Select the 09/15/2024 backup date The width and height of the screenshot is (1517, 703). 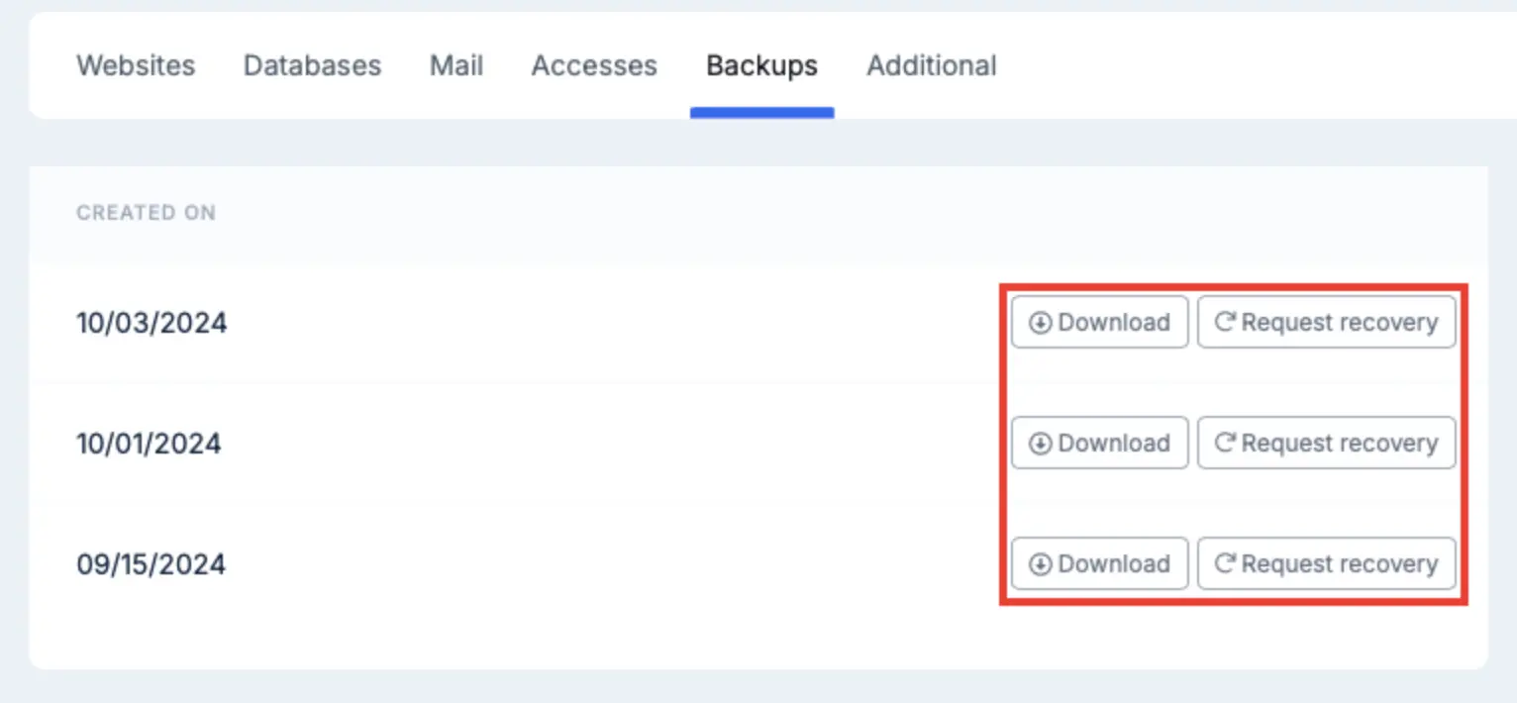click(x=151, y=564)
